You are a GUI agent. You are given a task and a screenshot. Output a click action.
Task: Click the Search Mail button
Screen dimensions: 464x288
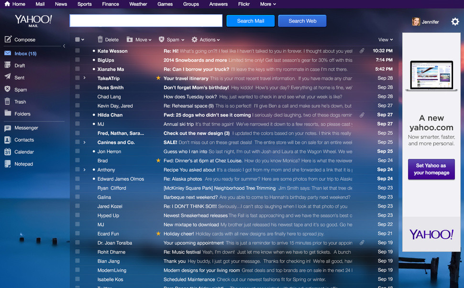250,21
